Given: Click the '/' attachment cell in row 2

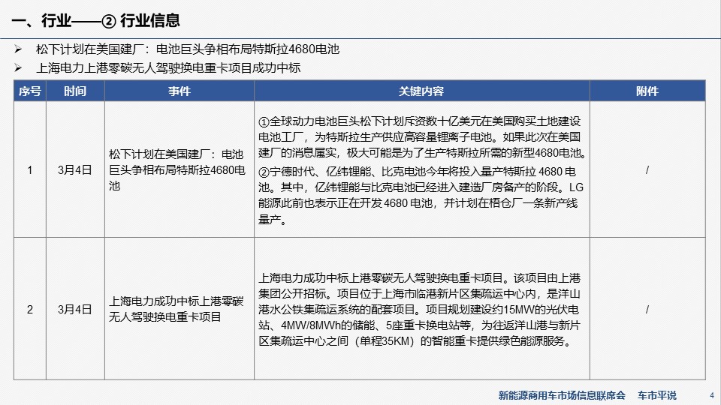Looking at the screenshot, I should [x=647, y=310].
